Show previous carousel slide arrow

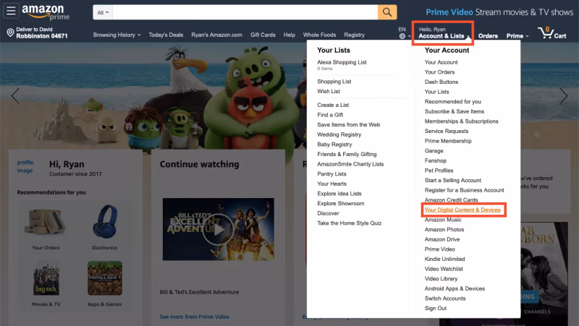point(15,96)
